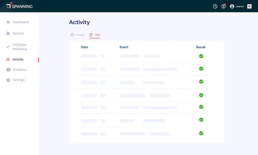Select Activity in the sidebar
258x155 pixels.
18,59
